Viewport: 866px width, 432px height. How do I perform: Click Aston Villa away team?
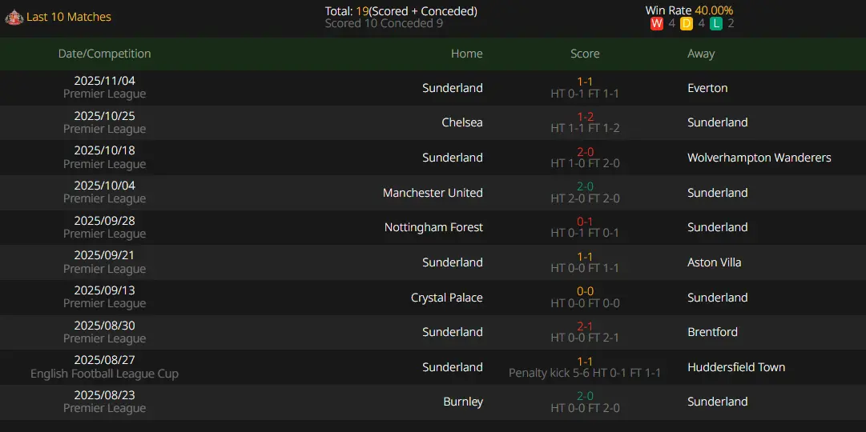tap(714, 262)
